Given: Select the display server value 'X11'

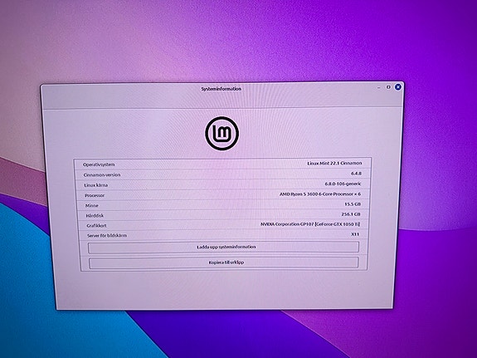Looking at the screenshot, I should (355, 234).
